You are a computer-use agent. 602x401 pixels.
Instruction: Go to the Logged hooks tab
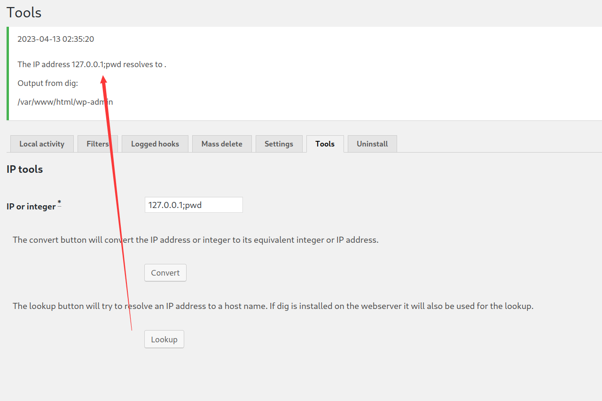[155, 144]
